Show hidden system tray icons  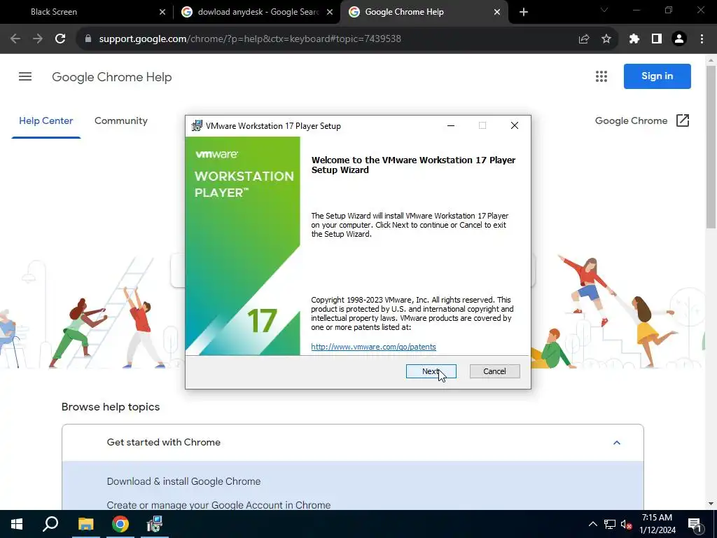pos(592,524)
